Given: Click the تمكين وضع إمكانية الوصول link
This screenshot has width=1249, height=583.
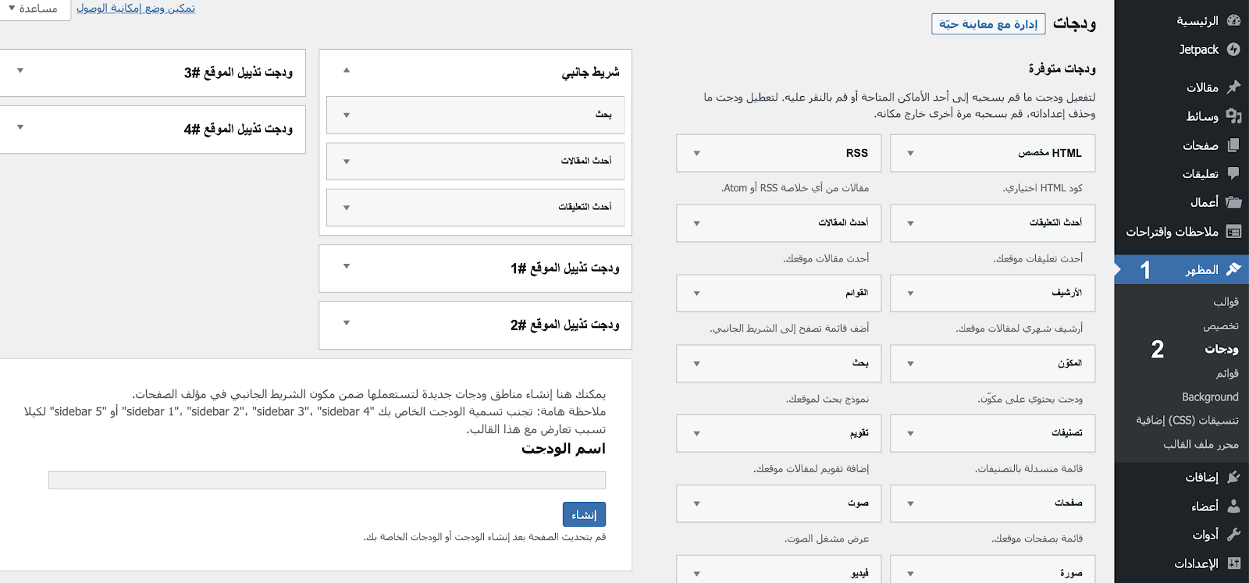Looking at the screenshot, I should [x=136, y=9].
